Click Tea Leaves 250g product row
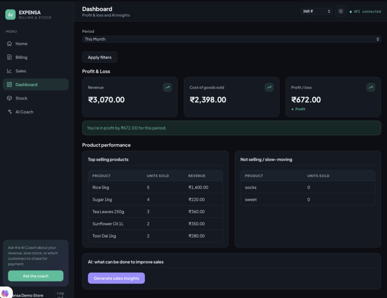387x298 pixels. tap(155, 212)
